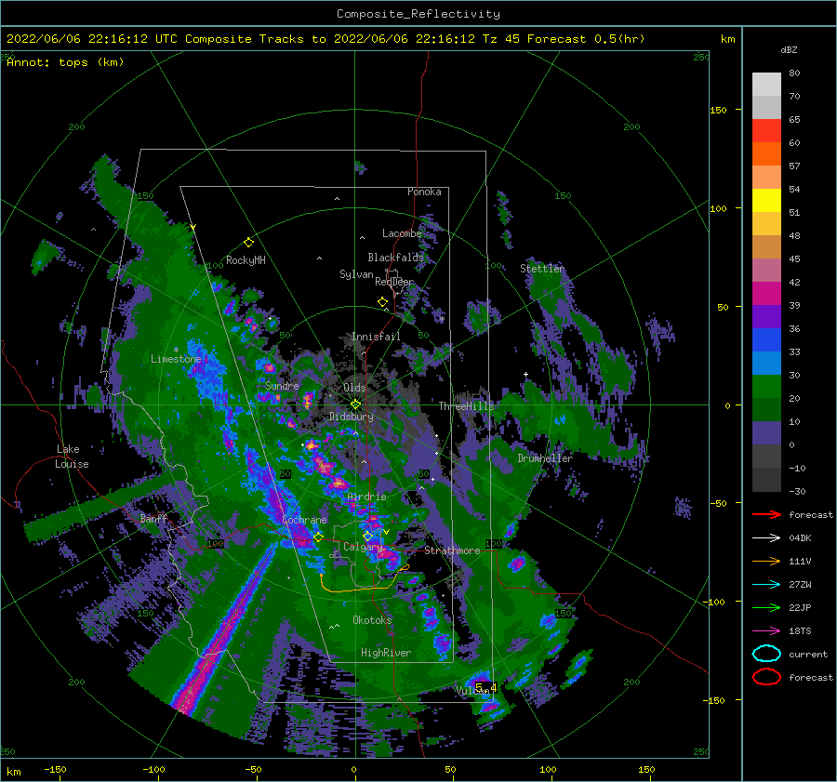837x782 pixels.
Task: Select the yellow diamond marker right of Cochrane
Action: (318, 537)
